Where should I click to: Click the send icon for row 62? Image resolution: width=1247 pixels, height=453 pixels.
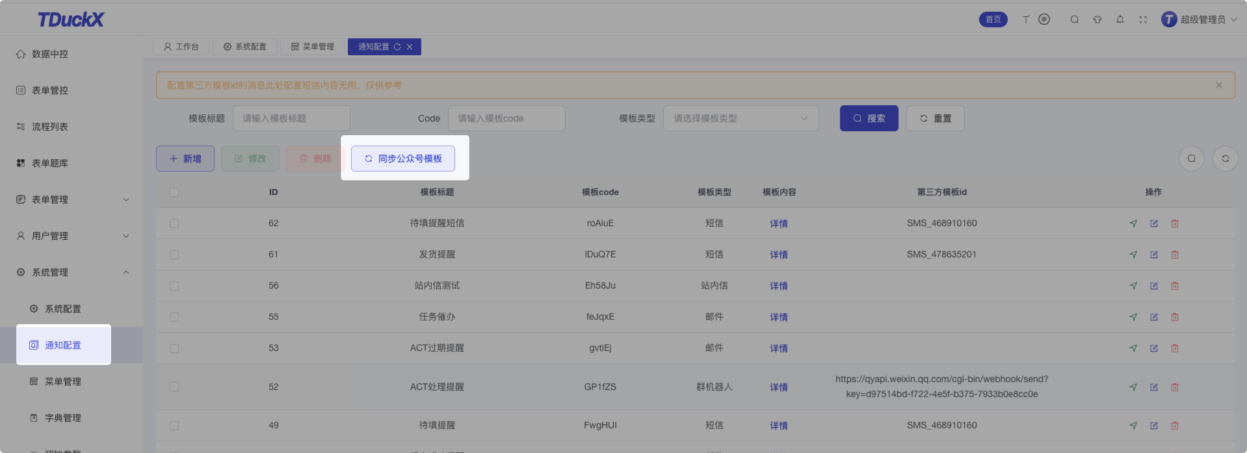[x=1133, y=224]
